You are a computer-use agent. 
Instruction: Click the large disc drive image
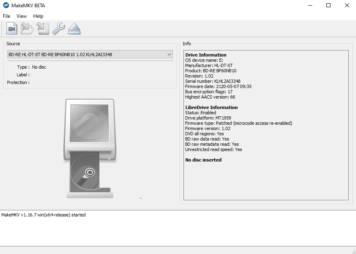90,149
